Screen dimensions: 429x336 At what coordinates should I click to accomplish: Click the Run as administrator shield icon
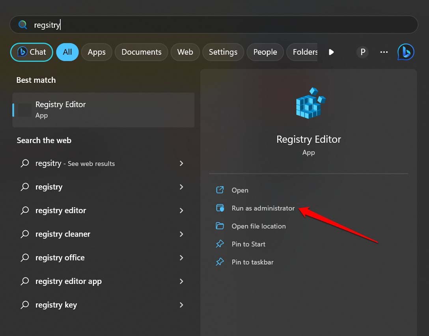220,208
